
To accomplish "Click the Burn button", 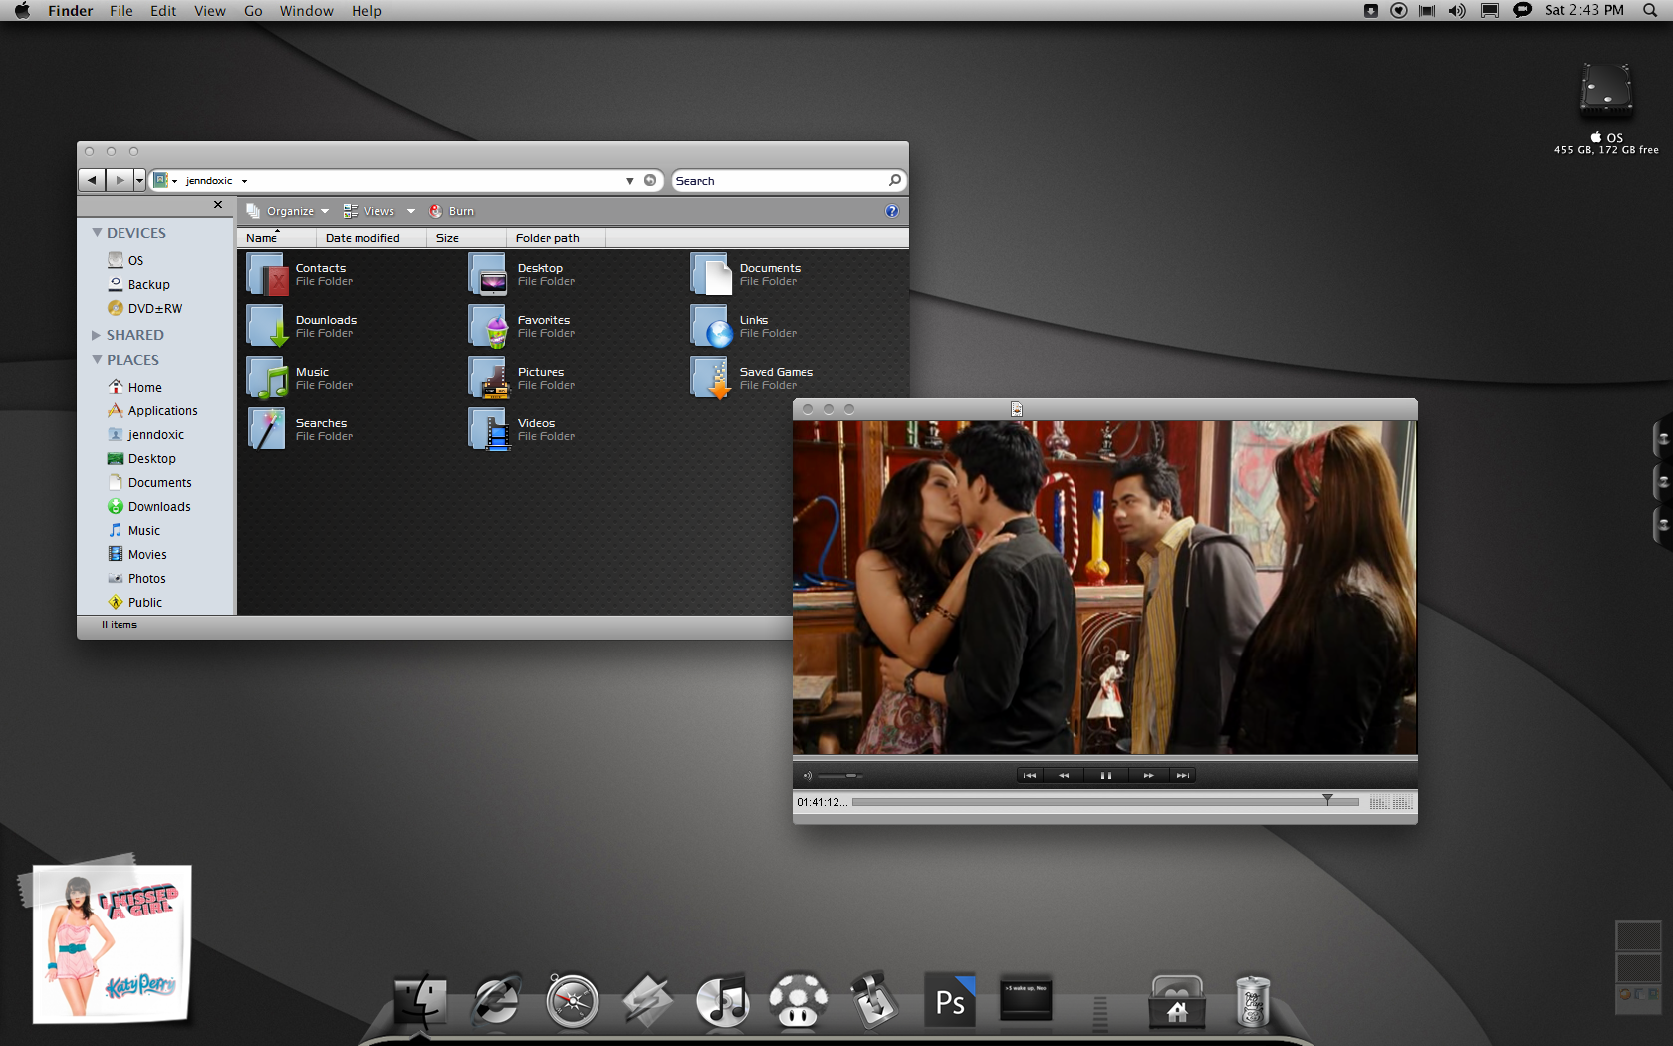I will (x=452, y=211).
